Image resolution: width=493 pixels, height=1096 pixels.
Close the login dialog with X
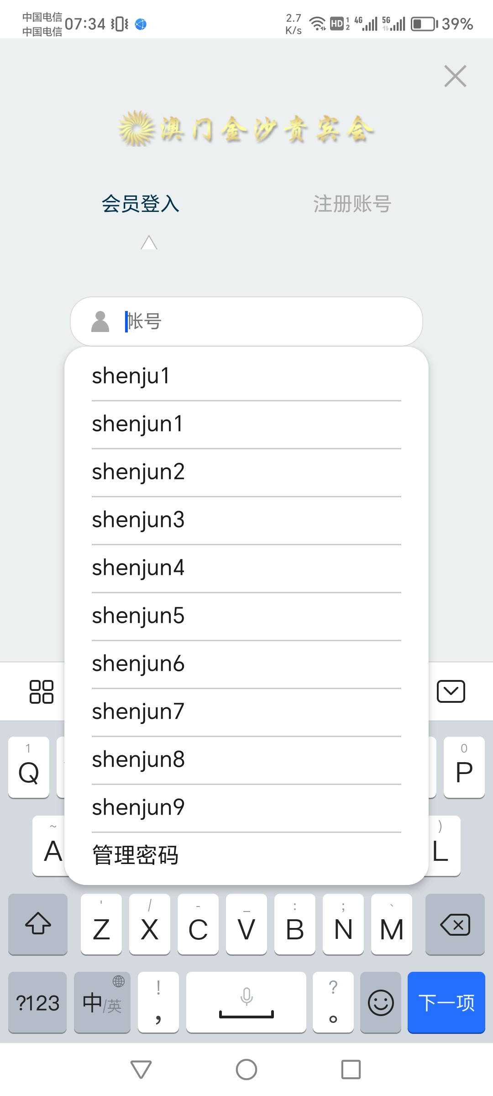(455, 76)
